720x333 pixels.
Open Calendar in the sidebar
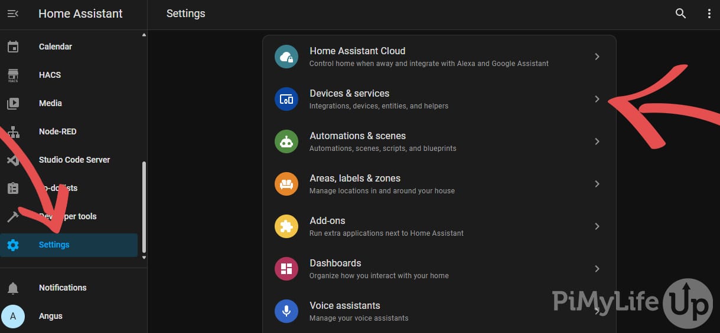point(56,47)
